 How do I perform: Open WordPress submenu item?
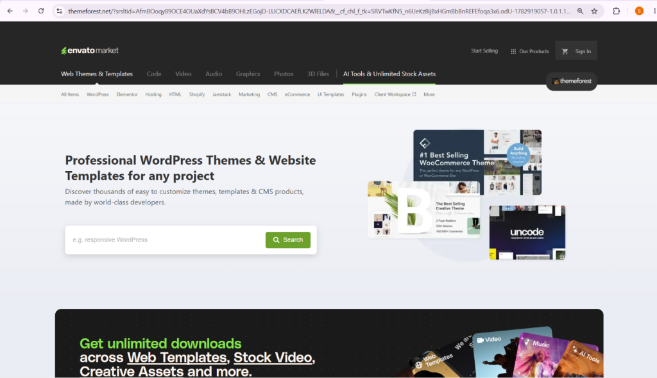[x=98, y=95]
